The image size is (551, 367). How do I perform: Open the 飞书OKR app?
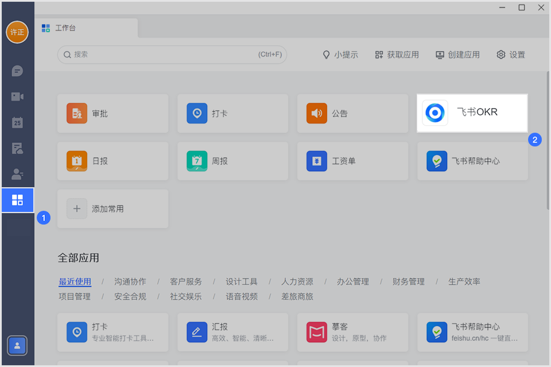coord(472,113)
